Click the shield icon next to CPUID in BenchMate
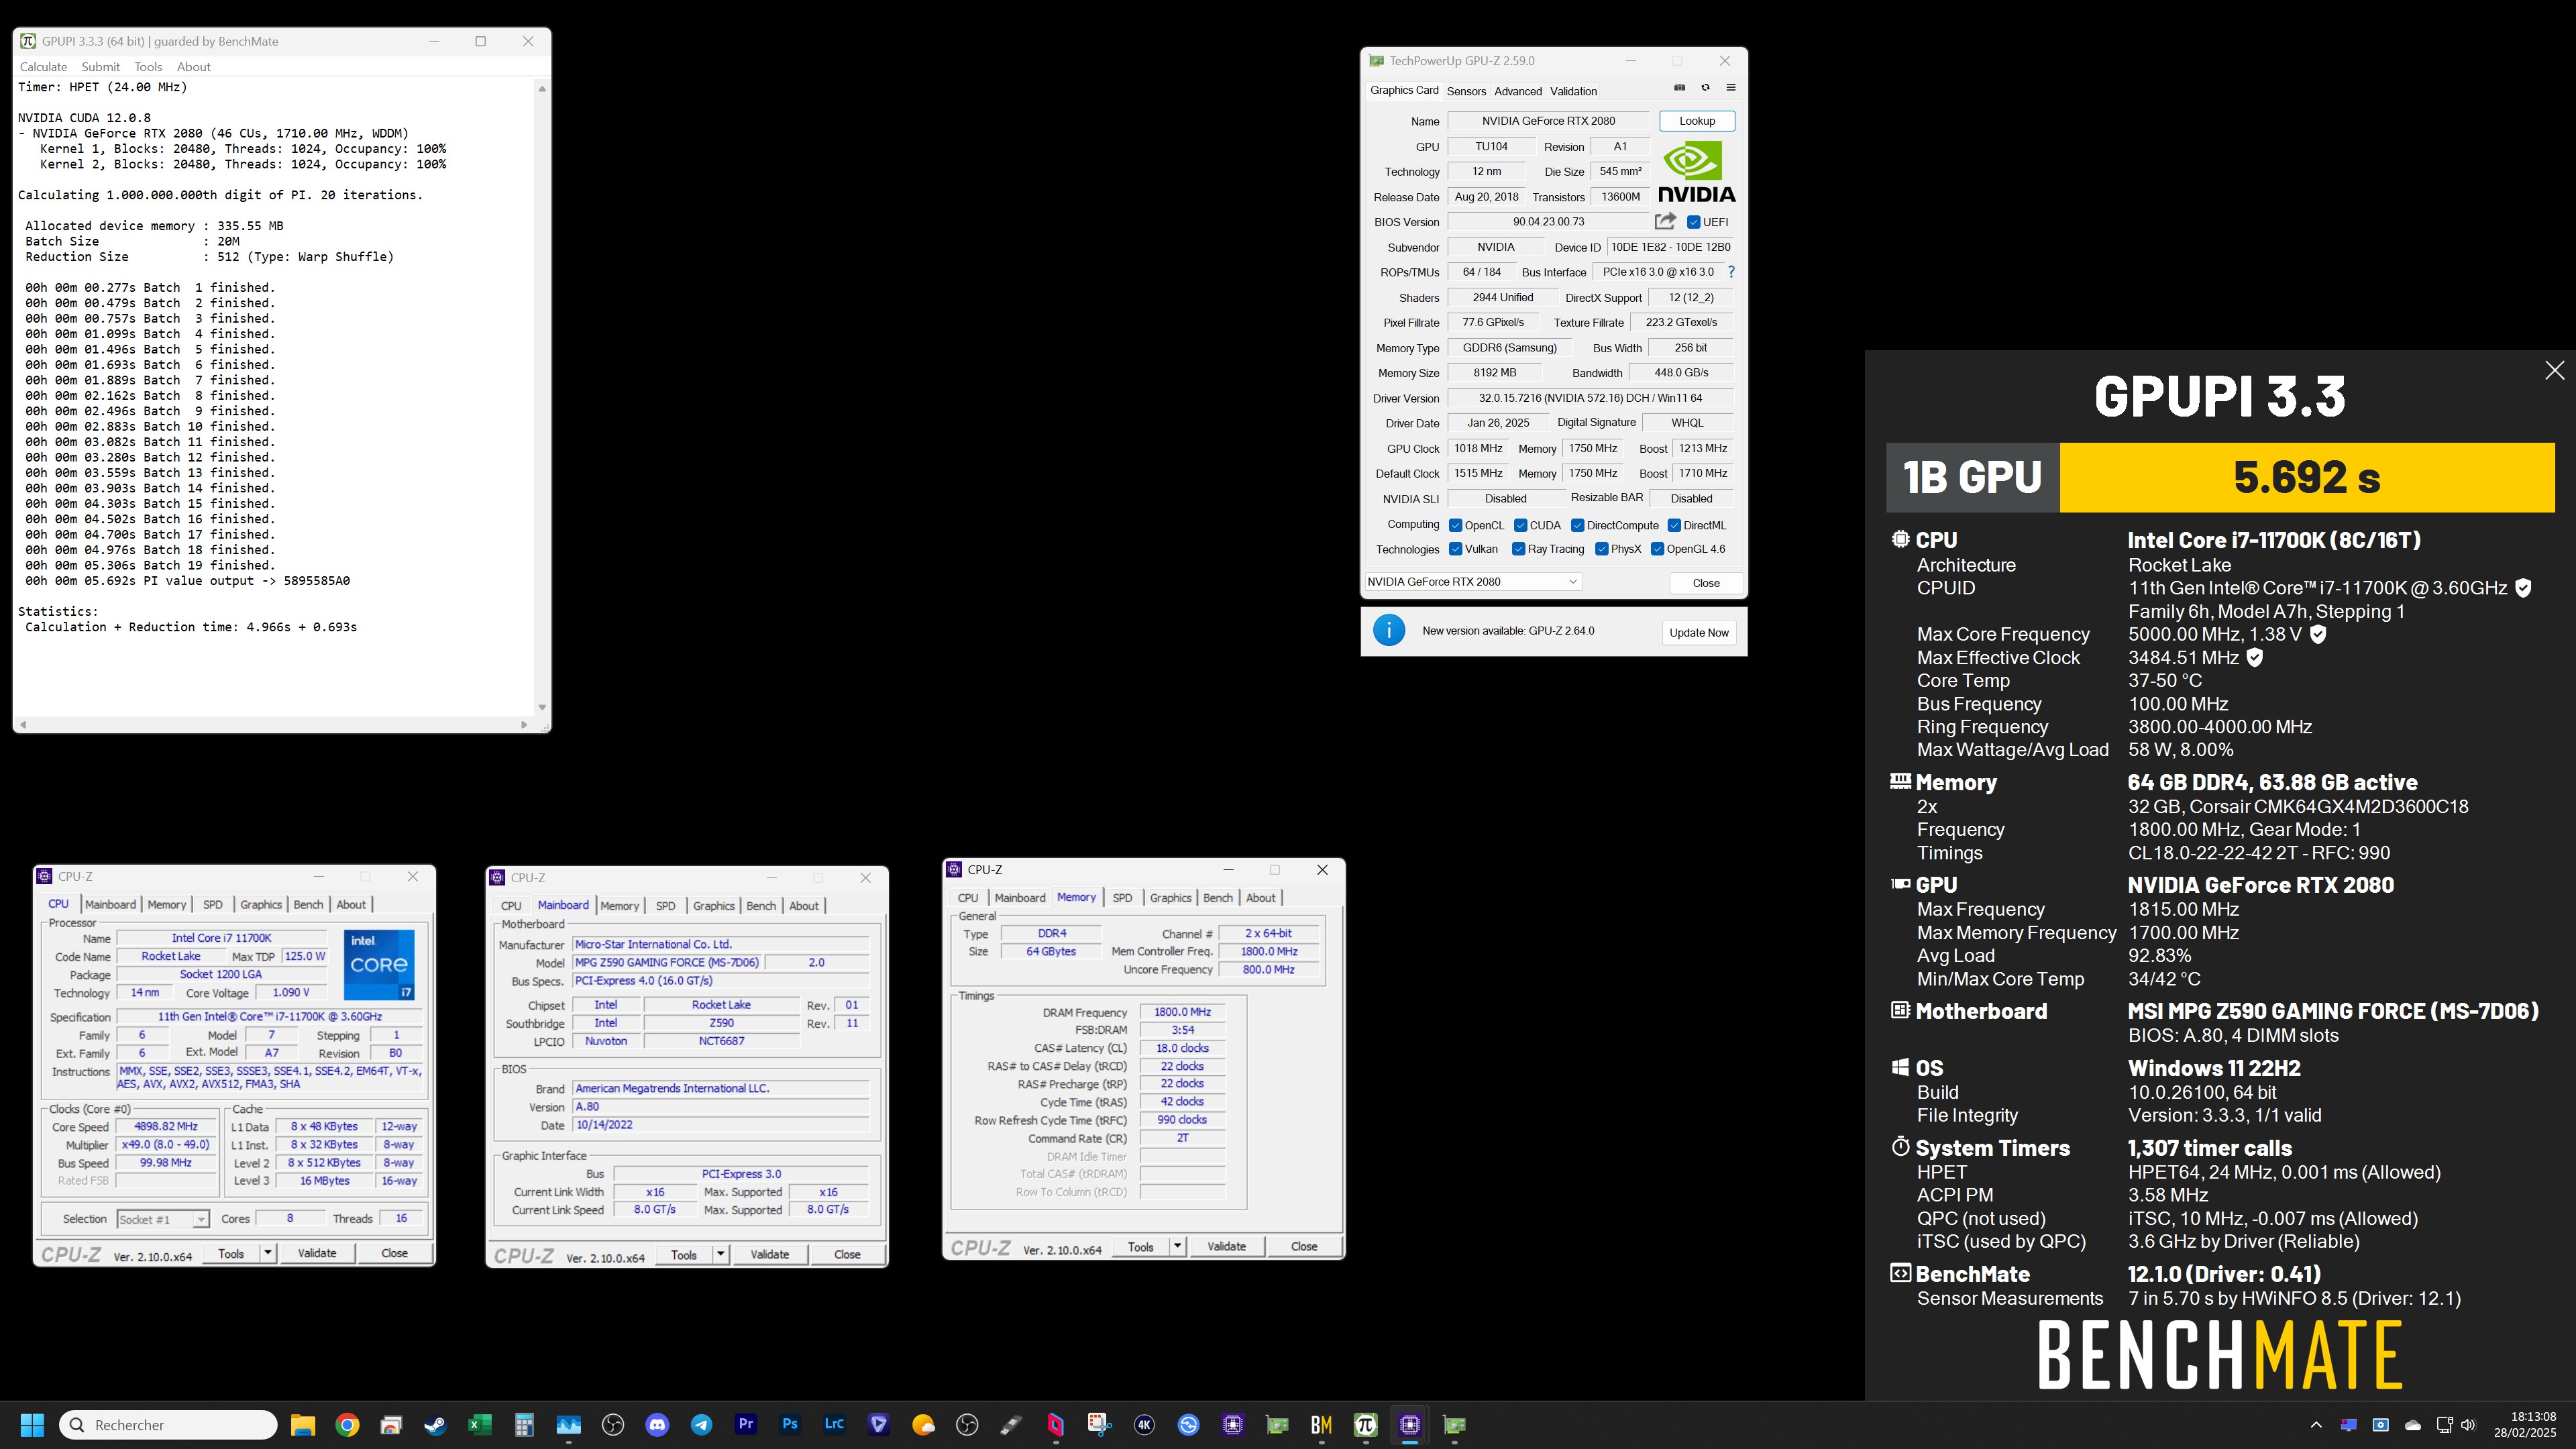This screenshot has height=1449, width=2576. pyautogui.click(x=2523, y=588)
